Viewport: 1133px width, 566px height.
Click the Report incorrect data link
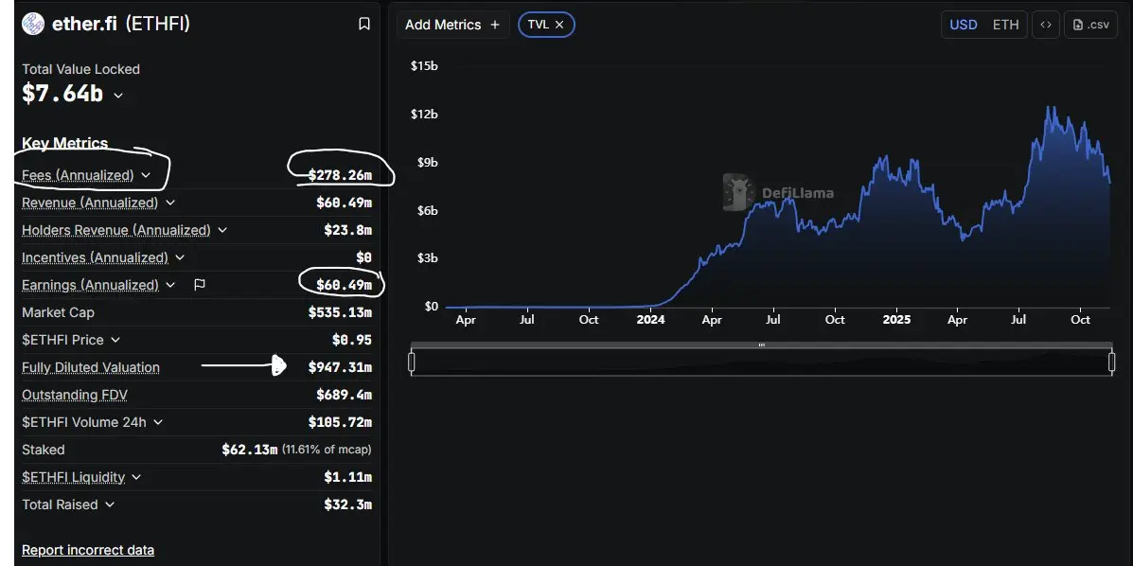point(88,550)
